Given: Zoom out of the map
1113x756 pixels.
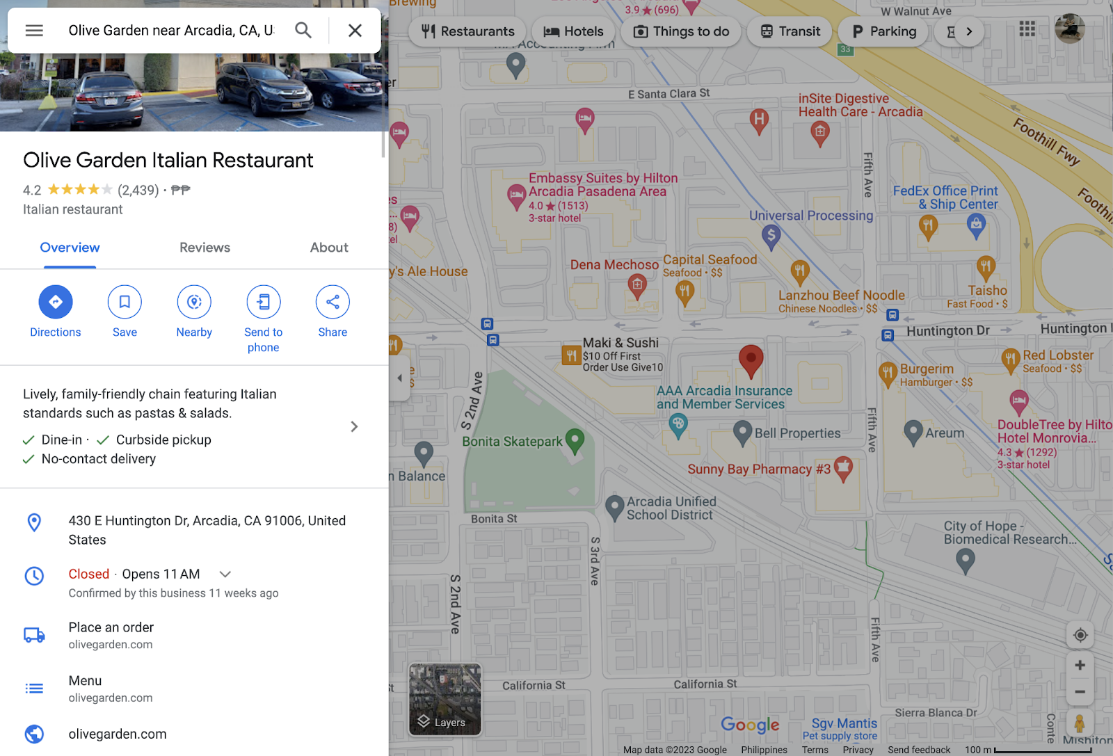Looking at the screenshot, I should point(1080,692).
